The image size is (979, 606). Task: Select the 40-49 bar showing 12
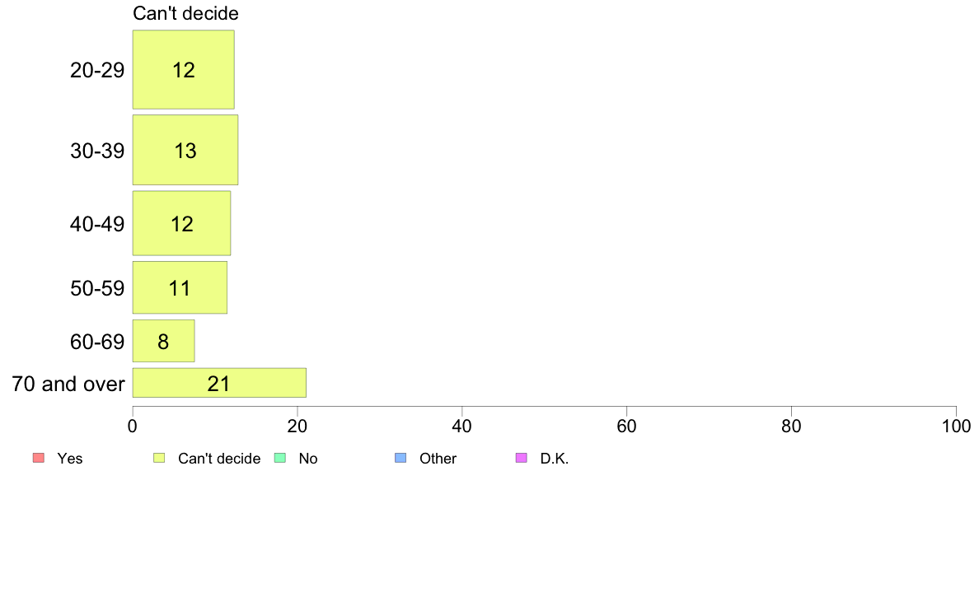pos(181,223)
